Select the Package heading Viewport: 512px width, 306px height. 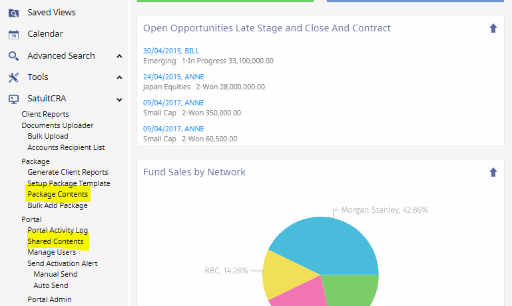(x=35, y=161)
